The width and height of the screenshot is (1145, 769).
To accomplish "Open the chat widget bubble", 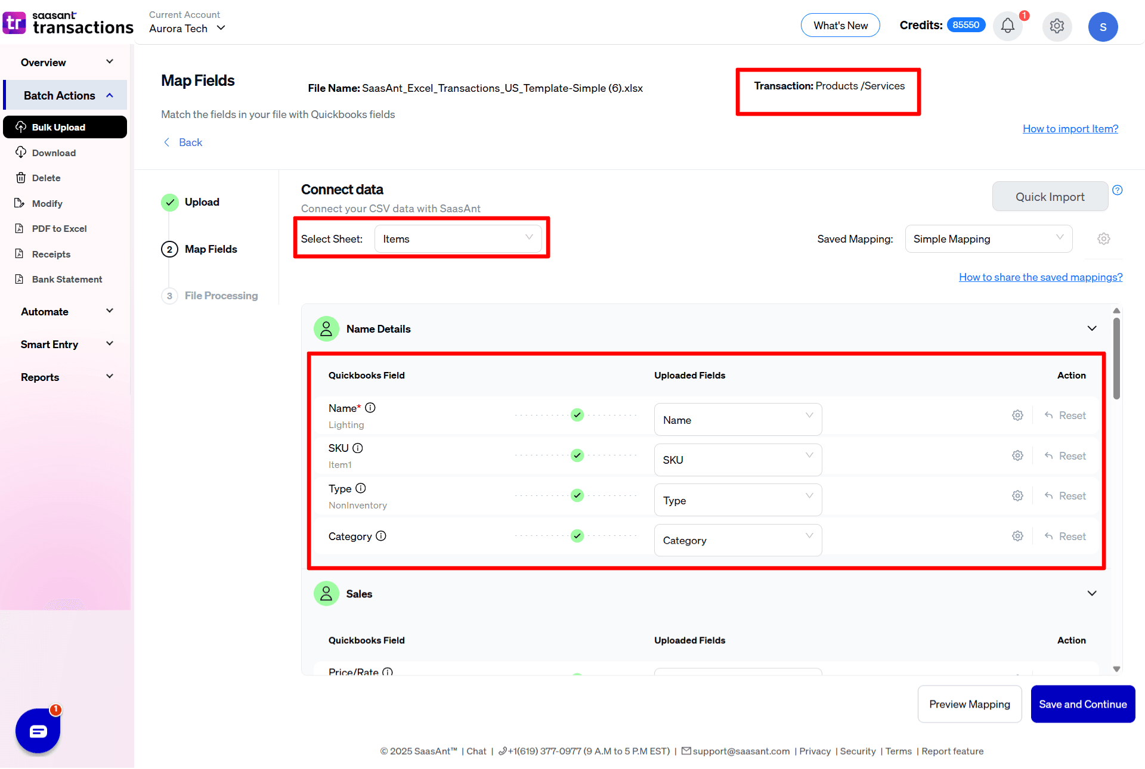I will click(38, 730).
